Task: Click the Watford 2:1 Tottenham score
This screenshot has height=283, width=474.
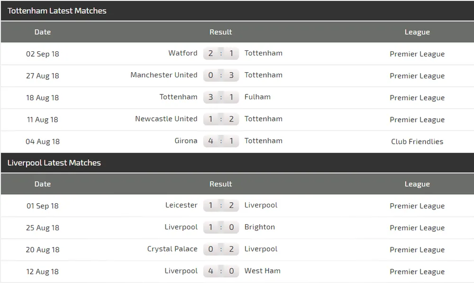Action: tap(221, 53)
